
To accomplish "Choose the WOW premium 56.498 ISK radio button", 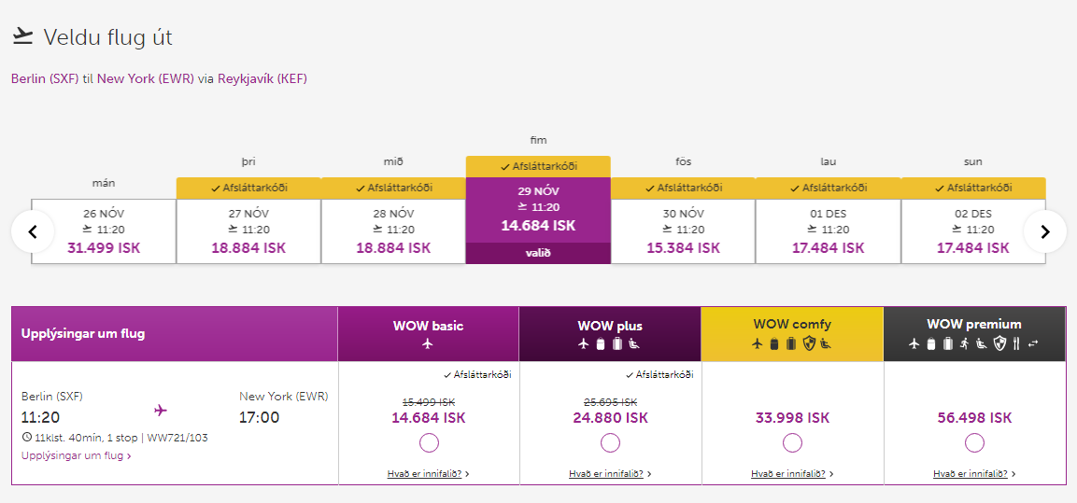I will pyautogui.click(x=974, y=442).
